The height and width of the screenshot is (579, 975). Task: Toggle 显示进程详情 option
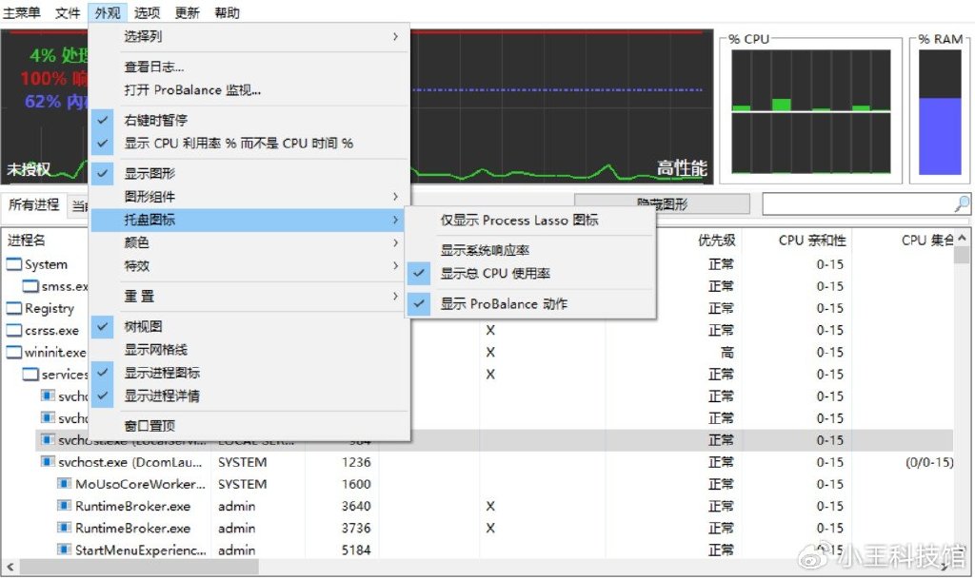[249, 396]
